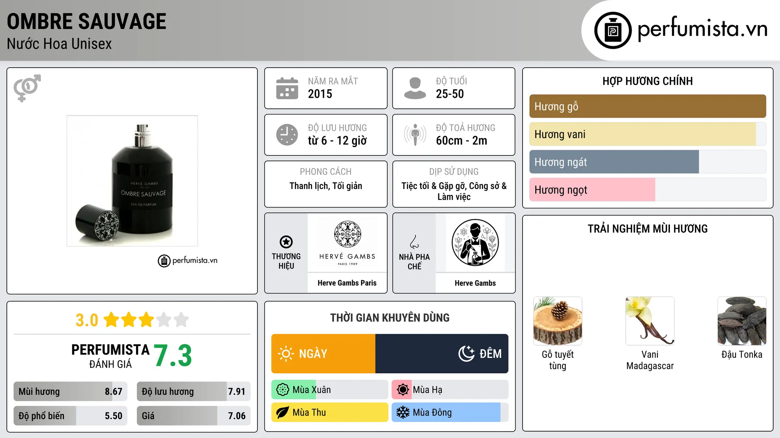Click the Hương ngát accord bar
This screenshot has height=438, width=780.
click(x=647, y=162)
